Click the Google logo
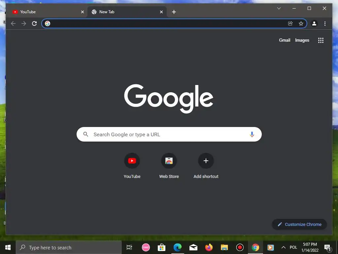This screenshot has width=338, height=254. [x=169, y=99]
